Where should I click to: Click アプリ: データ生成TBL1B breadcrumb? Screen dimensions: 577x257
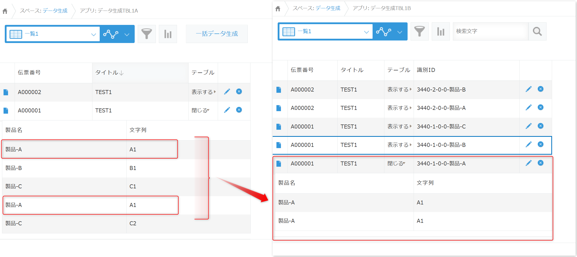point(382,8)
